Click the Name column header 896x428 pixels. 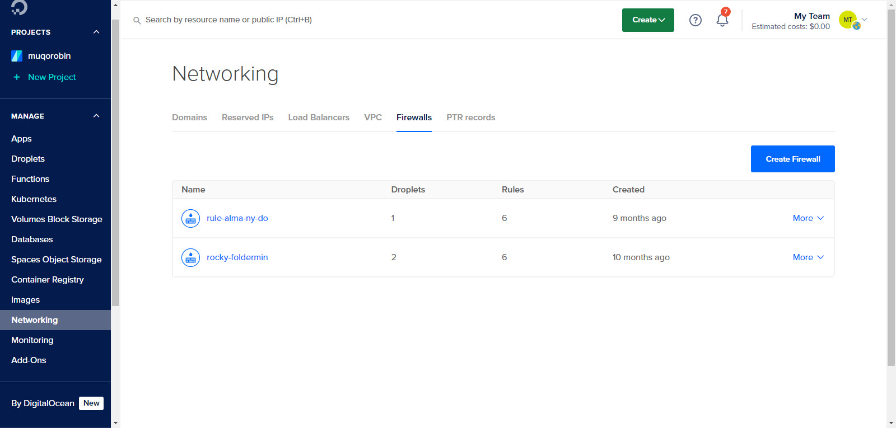point(193,190)
